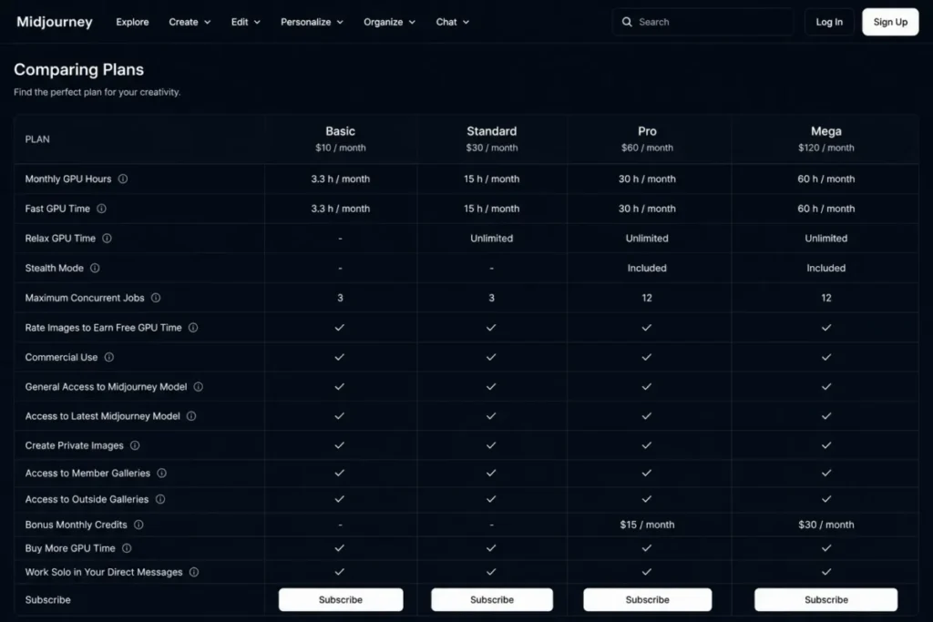Show info for Buy More GPU Time
933x622 pixels.
click(127, 548)
